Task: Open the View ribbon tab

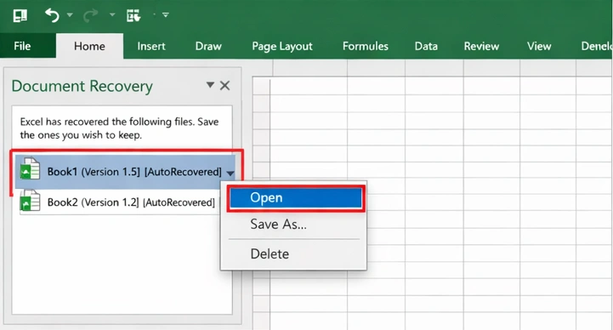Action: (539, 46)
